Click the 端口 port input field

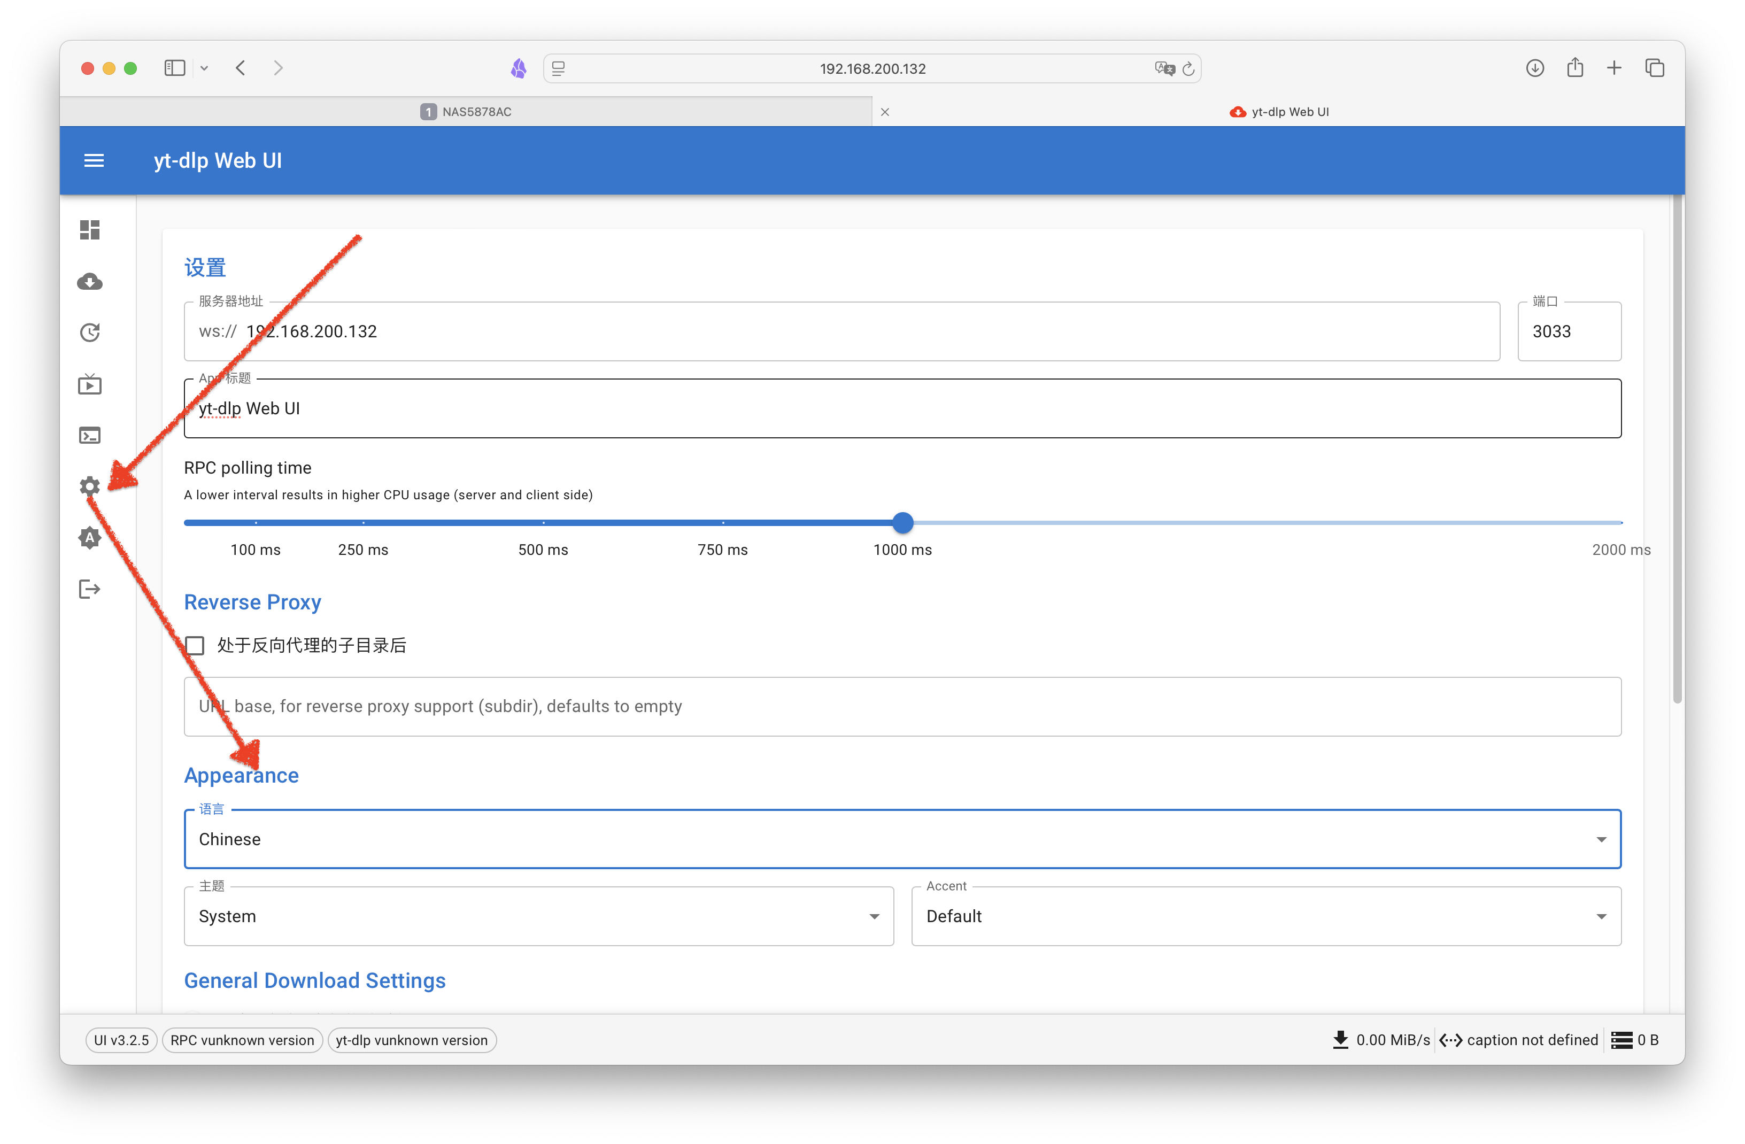tap(1569, 331)
